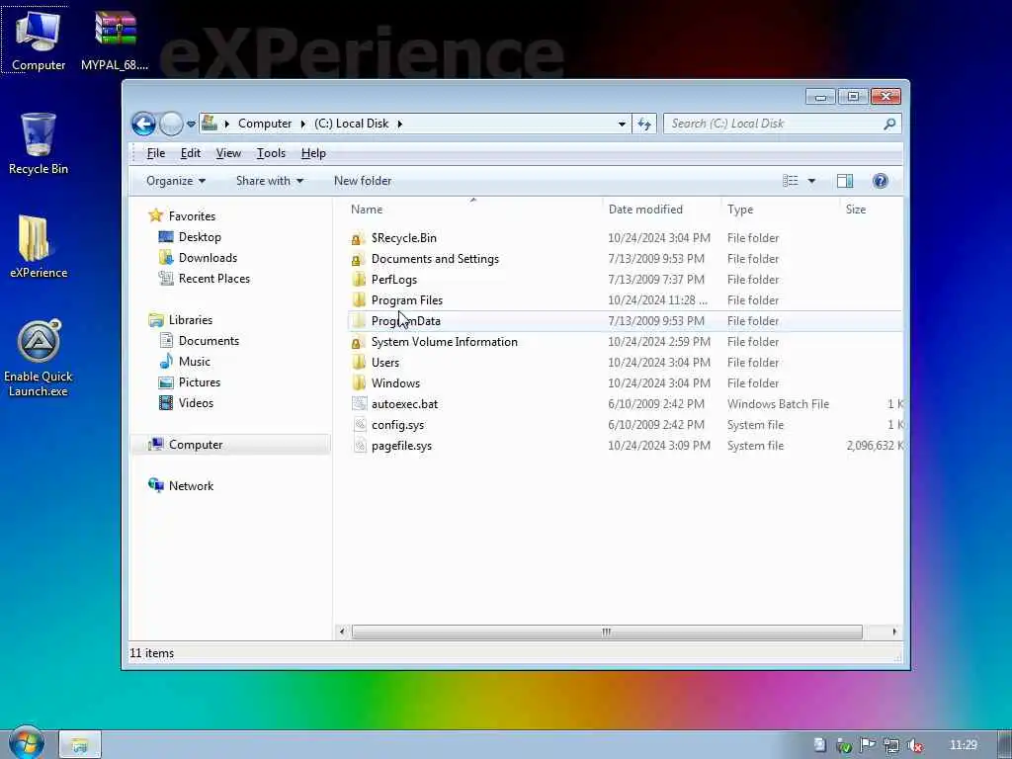
Task: Select Libraries in the navigation pane
Action: click(191, 320)
